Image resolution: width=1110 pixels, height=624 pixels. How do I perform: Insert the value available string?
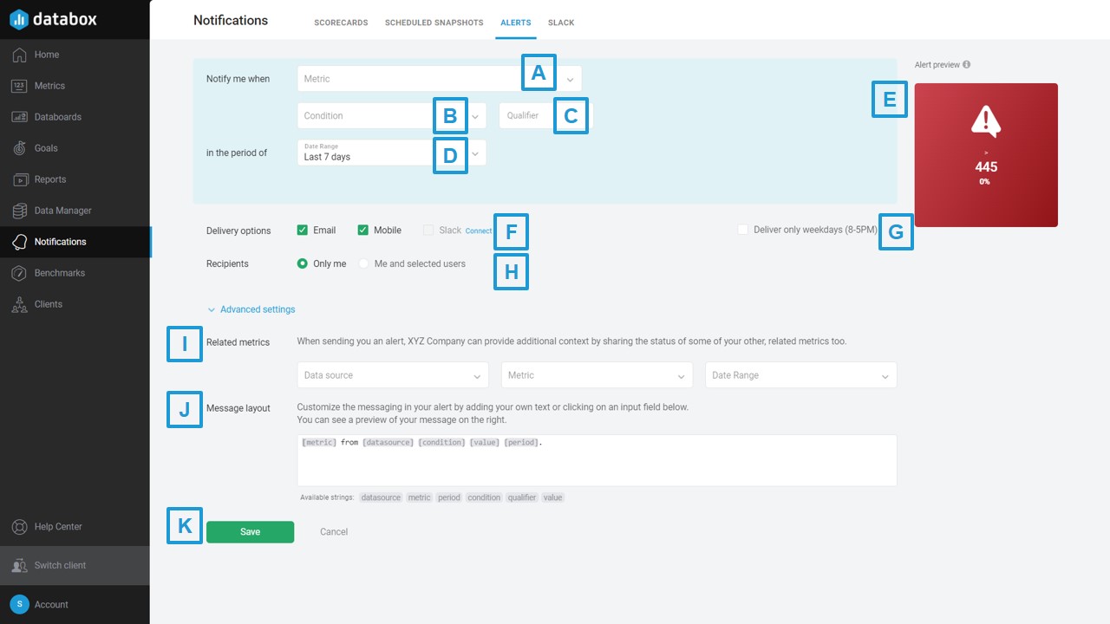click(x=552, y=497)
